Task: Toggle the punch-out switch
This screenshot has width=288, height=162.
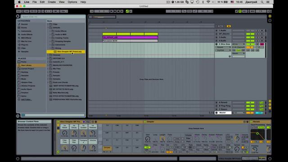Action: pyautogui.click(x=195, y=11)
